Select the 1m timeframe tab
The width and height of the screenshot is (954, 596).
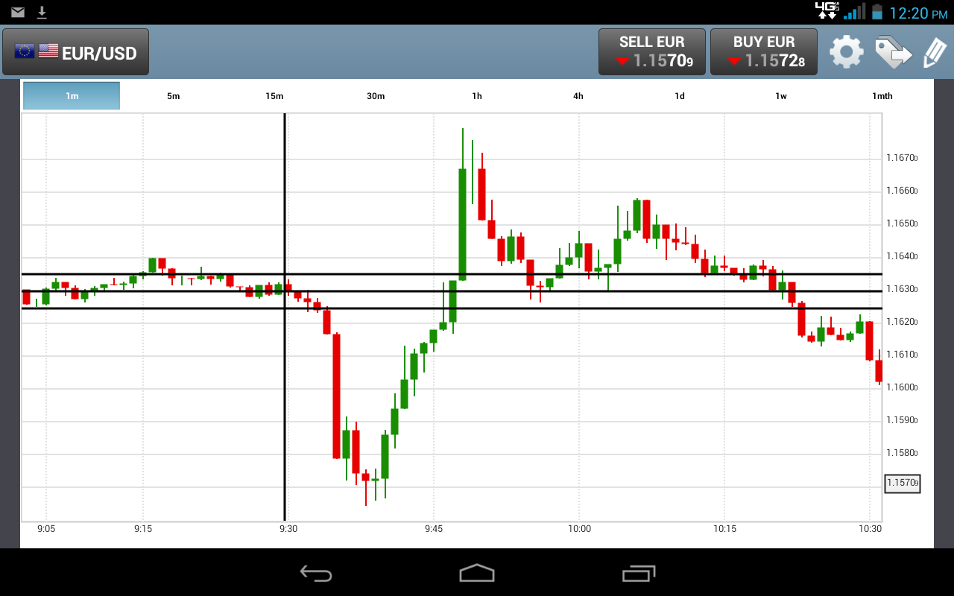tap(72, 96)
